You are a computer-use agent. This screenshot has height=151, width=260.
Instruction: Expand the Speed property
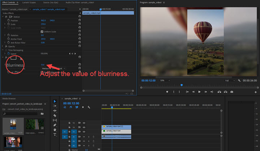click(x=5, y=53)
